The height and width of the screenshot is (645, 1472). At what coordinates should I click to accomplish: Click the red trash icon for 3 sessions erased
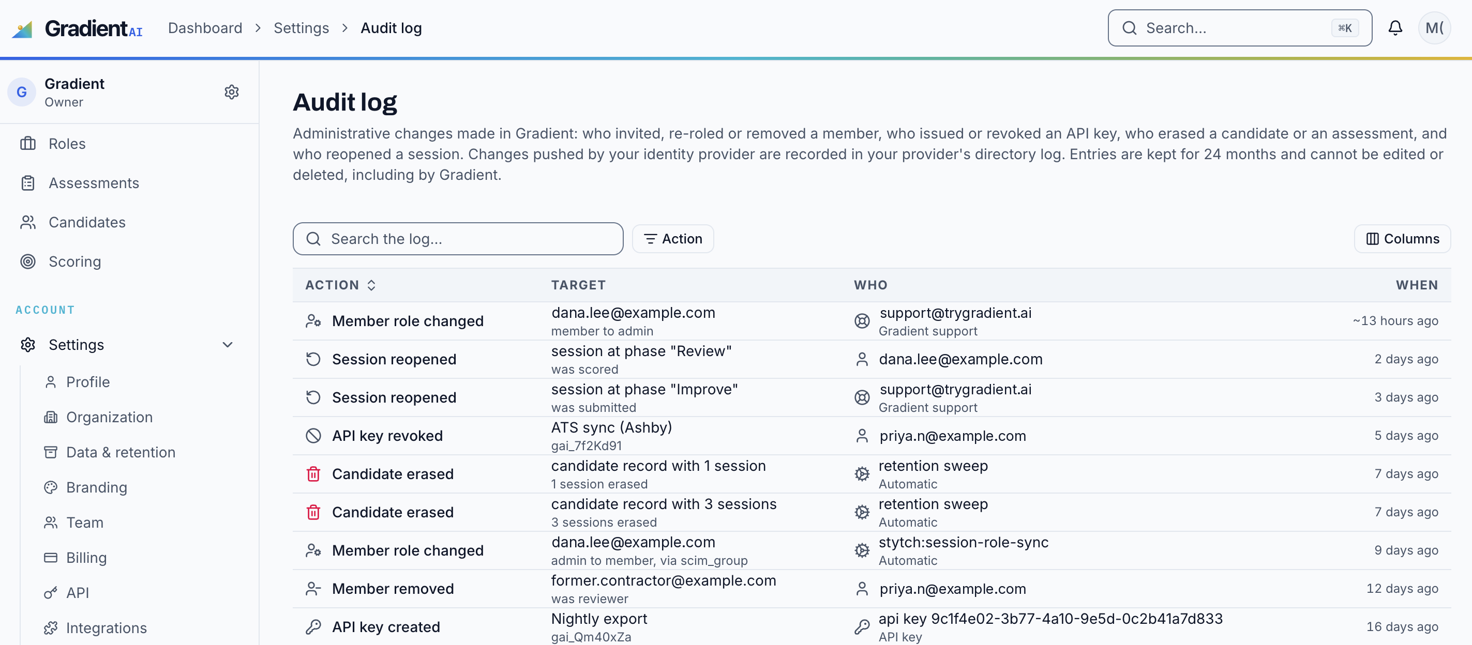(x=313, y=512)
